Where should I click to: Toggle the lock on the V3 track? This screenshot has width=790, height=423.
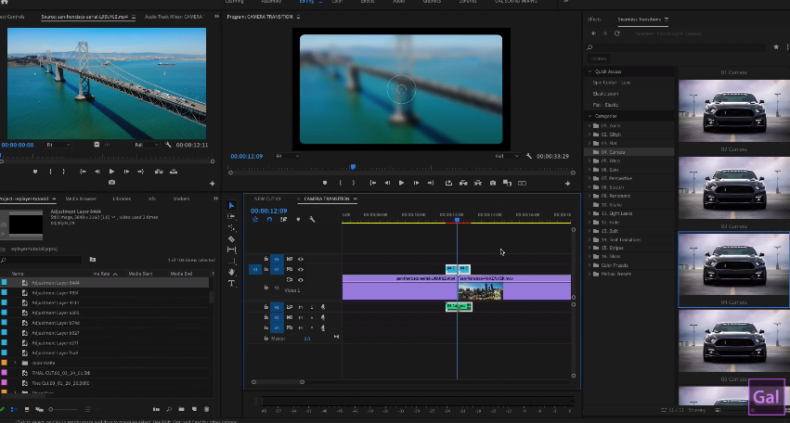coord(266,259)
